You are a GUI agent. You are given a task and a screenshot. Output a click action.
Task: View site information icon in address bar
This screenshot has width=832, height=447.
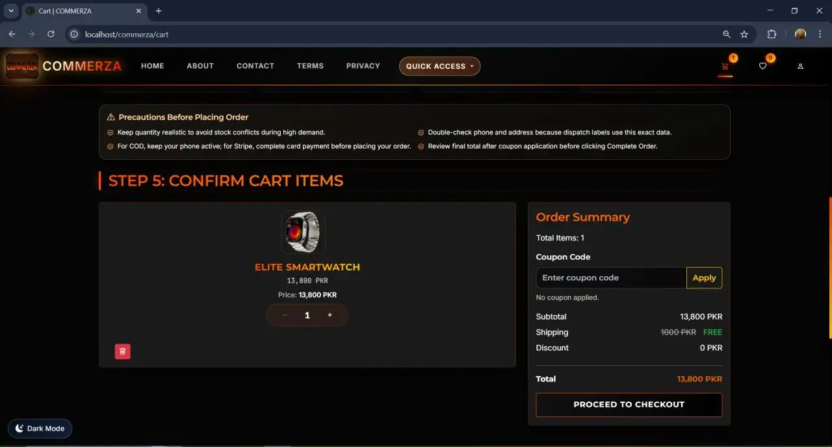click(x=74, y=34)
